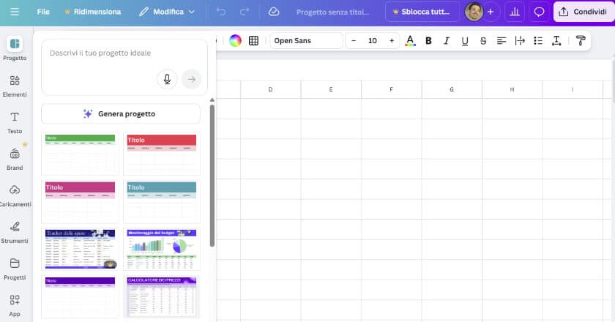Screen dimensions: 615x322
Task: Click Ridimensiona resize option
Action: point(93,12)
